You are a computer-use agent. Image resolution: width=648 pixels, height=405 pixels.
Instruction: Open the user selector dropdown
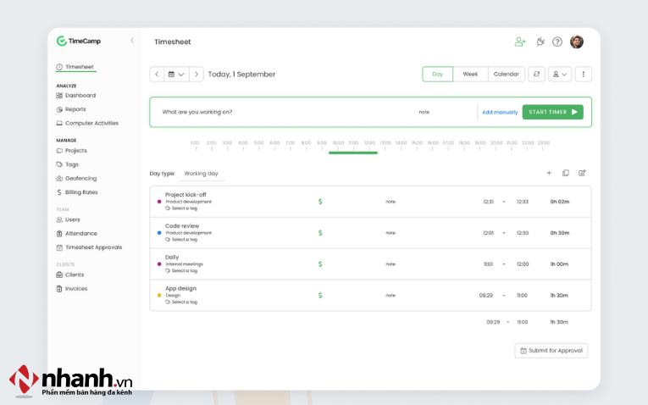click(560, 75)
